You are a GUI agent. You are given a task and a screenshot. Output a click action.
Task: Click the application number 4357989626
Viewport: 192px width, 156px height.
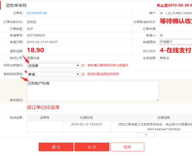tap(36, 35)
